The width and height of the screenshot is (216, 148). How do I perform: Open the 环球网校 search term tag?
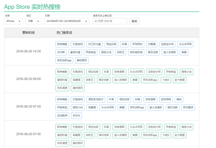point(137,44)
